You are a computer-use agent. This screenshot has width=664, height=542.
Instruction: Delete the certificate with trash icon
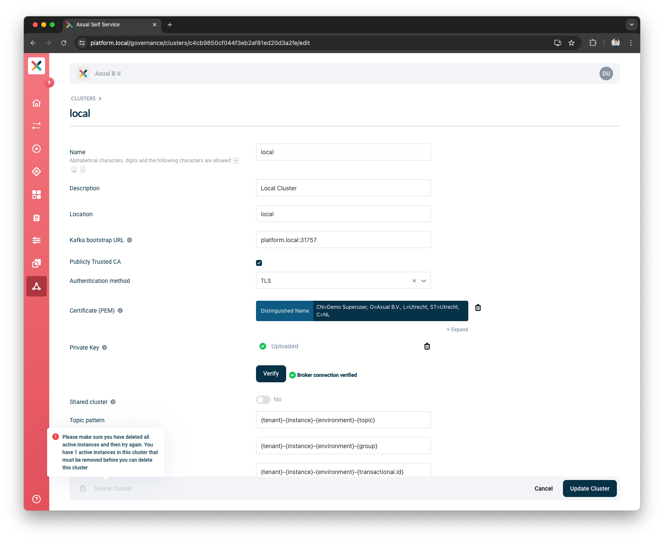pos(478,308)
